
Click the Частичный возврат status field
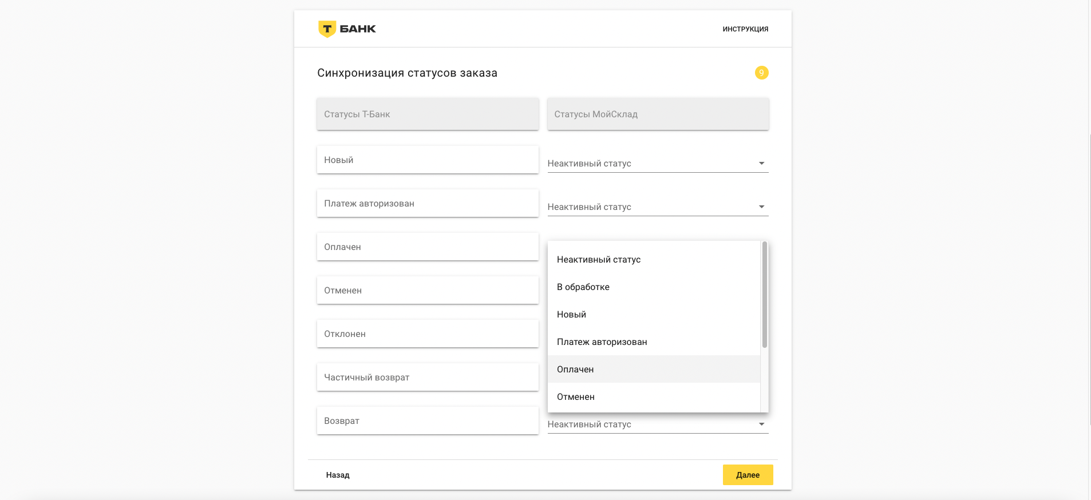tap(428, 378)
